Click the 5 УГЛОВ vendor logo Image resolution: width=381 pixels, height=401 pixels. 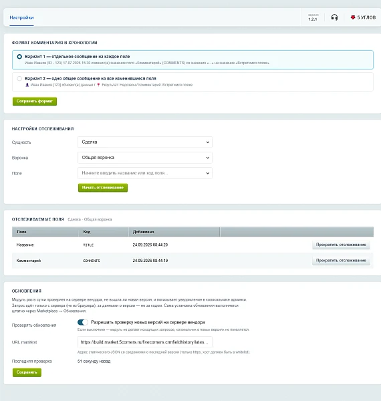pyautogui.click(x=363, y=17)
